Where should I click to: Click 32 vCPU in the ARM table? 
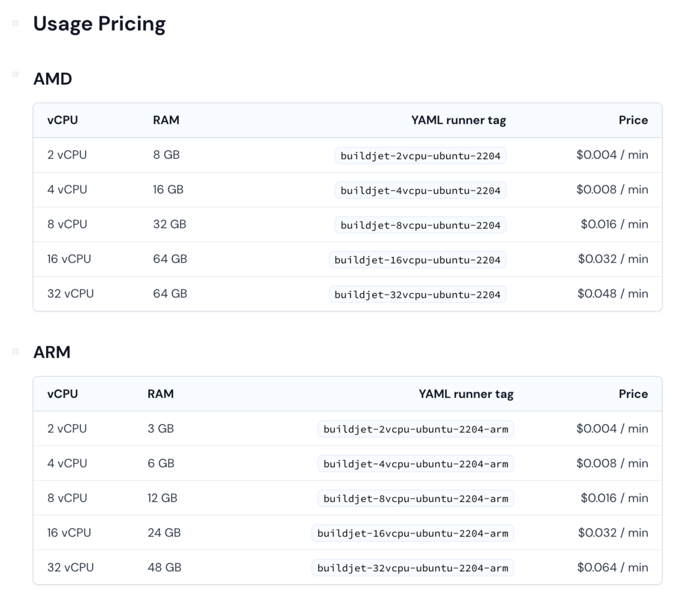[70, 567]
